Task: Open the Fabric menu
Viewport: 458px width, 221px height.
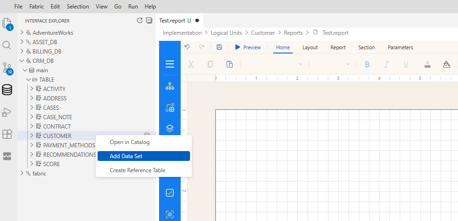Action: click(x=37, y=7)
